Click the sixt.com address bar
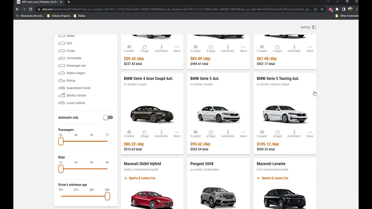The image size is (372, 209). pos(176,9)
